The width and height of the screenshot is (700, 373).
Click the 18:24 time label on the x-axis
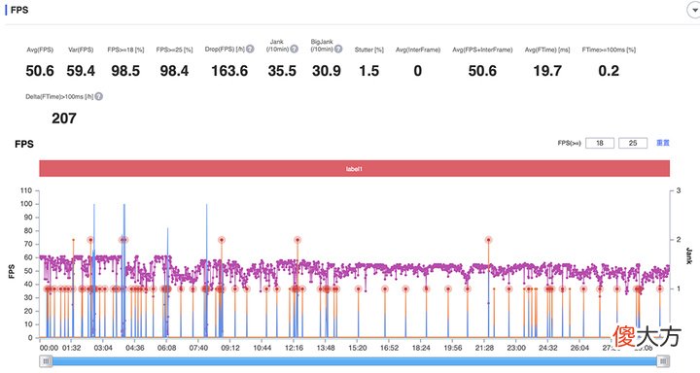coord(421,348)
